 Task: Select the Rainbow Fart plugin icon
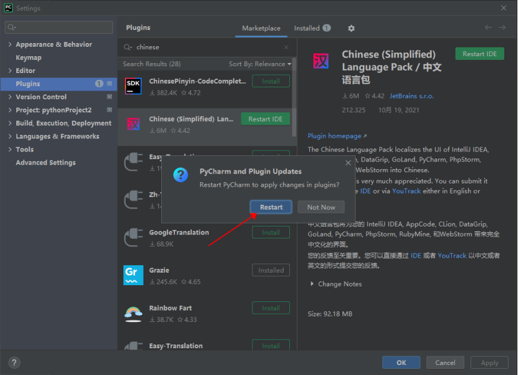(x=133, y=314)
